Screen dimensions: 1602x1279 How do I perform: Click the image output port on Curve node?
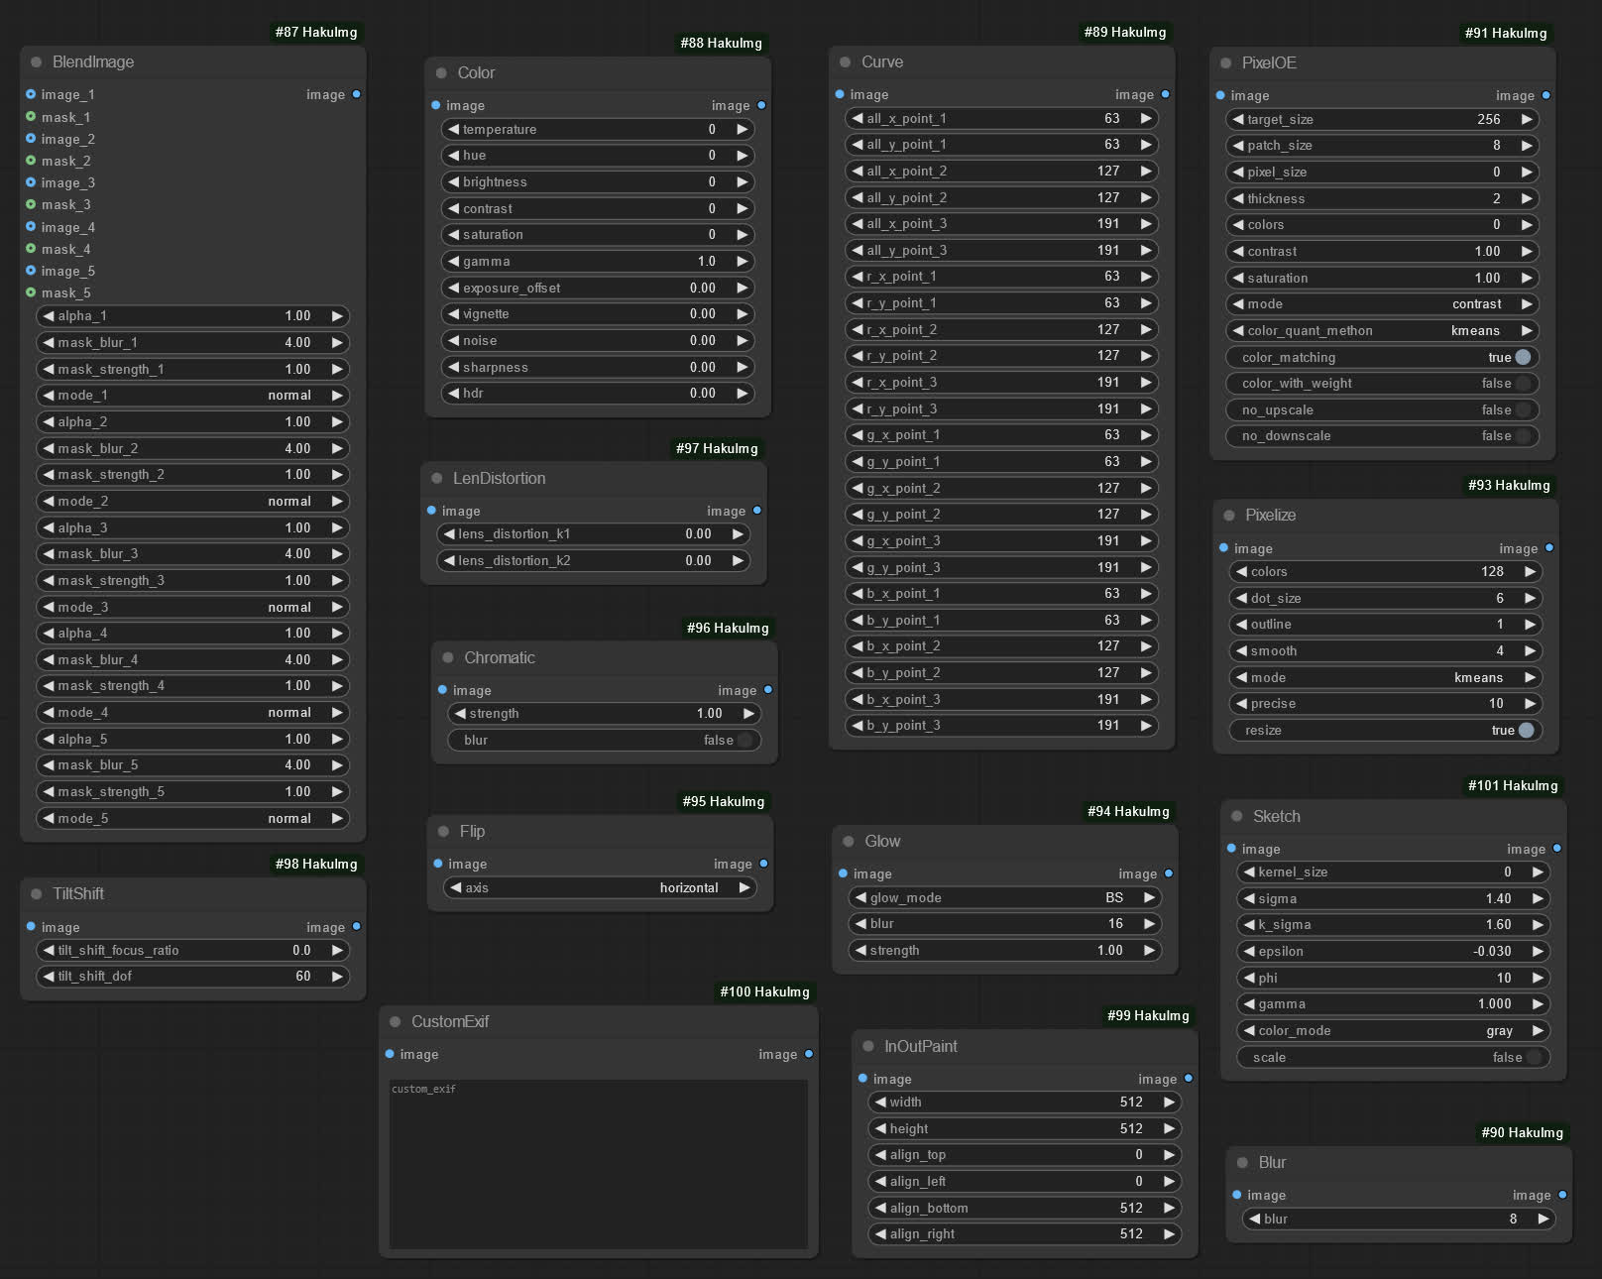[x=1165, y=94]
